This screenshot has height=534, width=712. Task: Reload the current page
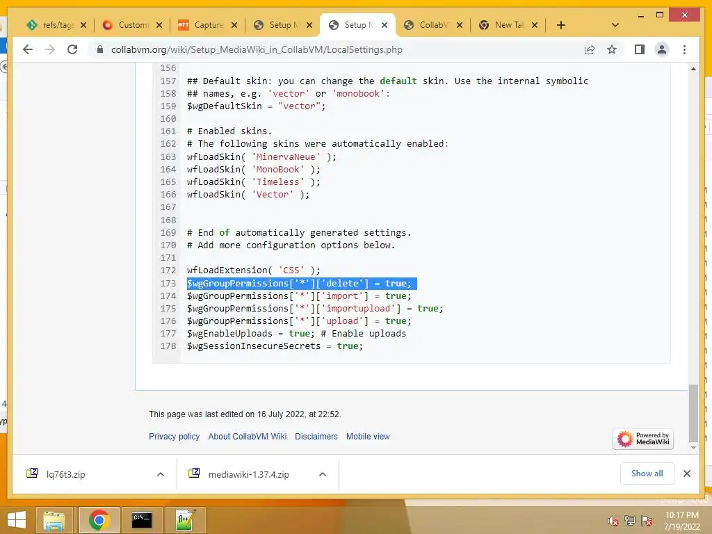72,49
